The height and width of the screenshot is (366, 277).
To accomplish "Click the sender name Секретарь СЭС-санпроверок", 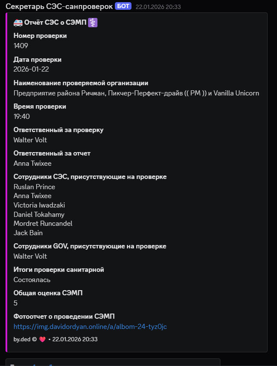I will [x=59, y=6].
